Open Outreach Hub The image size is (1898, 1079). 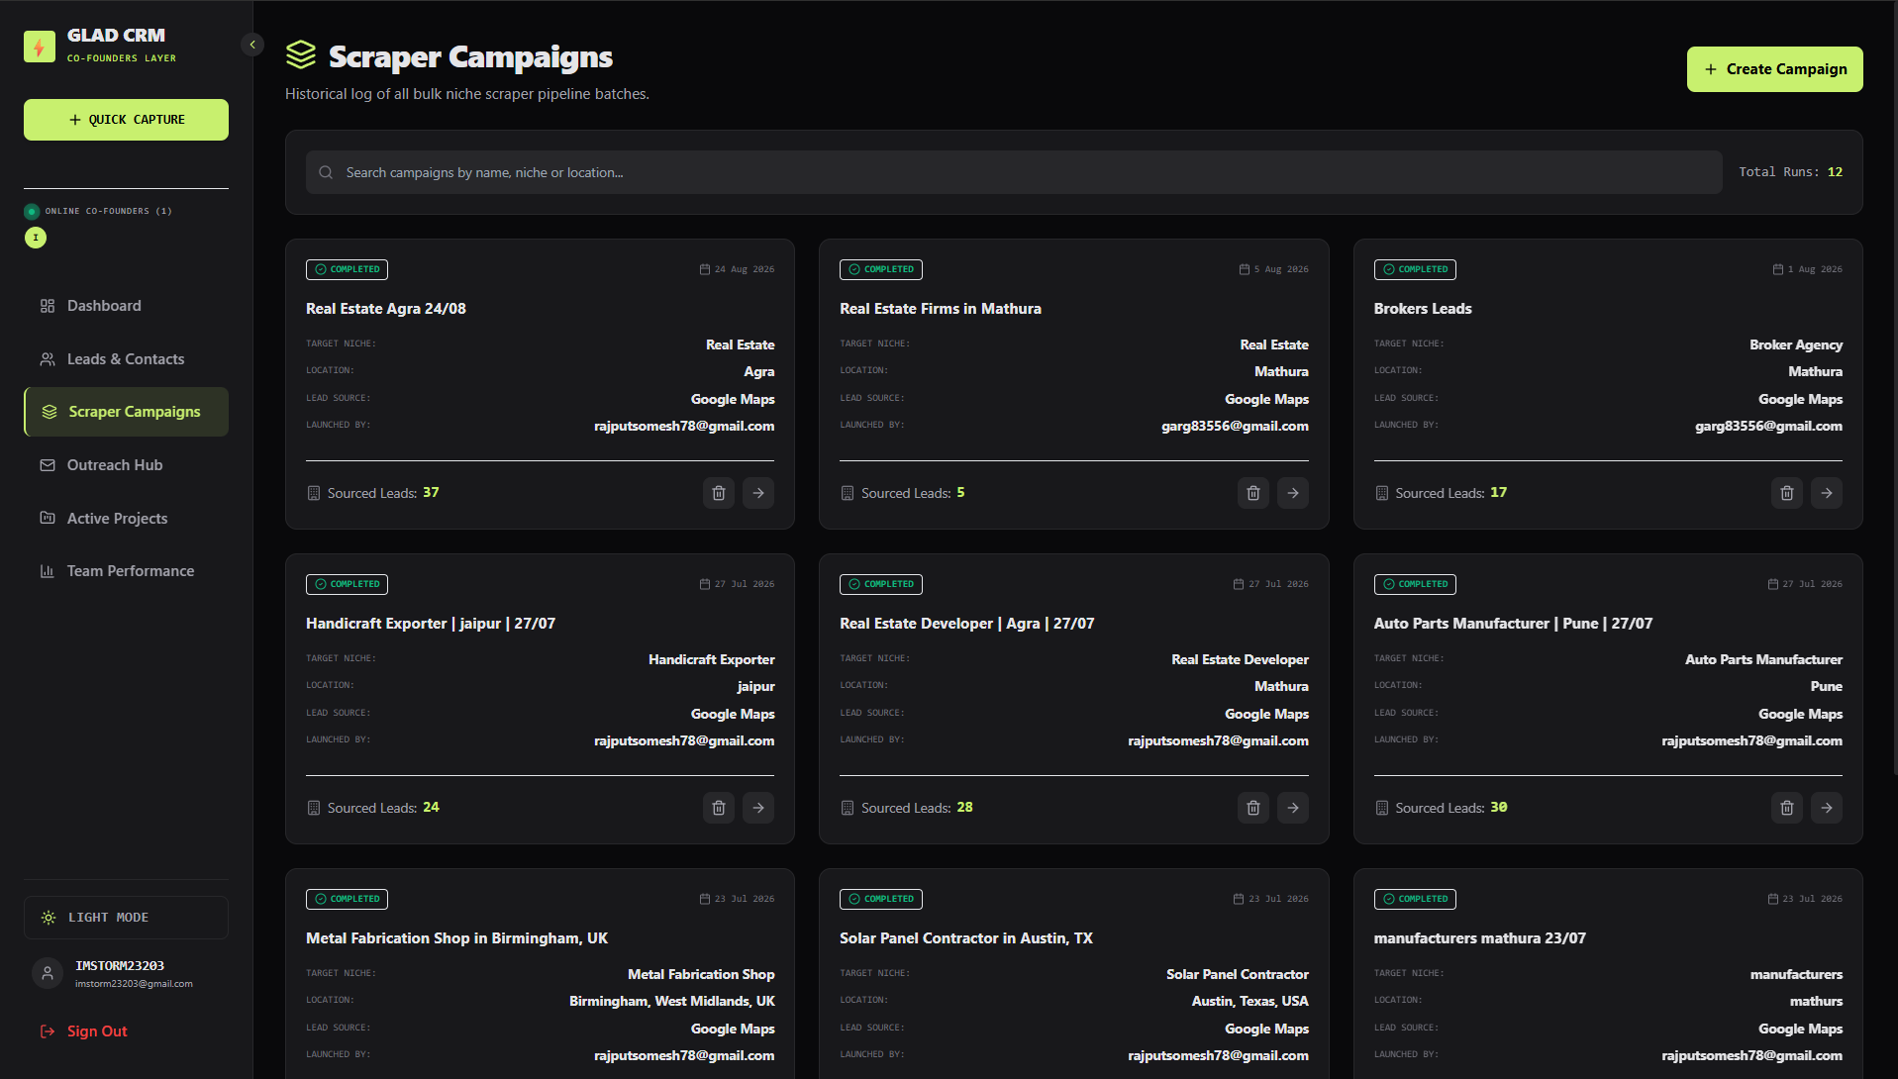[x=126, y=465]
